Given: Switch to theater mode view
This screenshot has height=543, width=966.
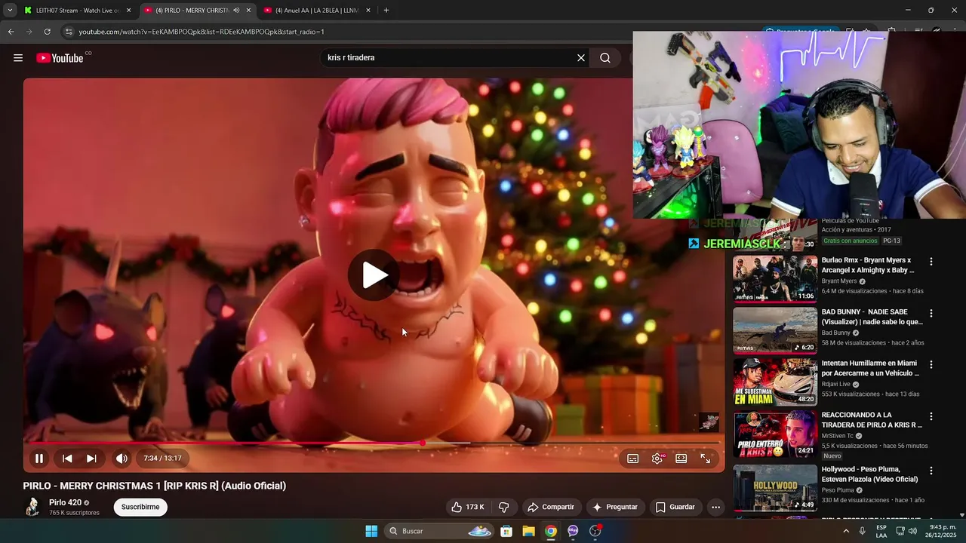Looking at the screenshot, I should pos(681,459).
